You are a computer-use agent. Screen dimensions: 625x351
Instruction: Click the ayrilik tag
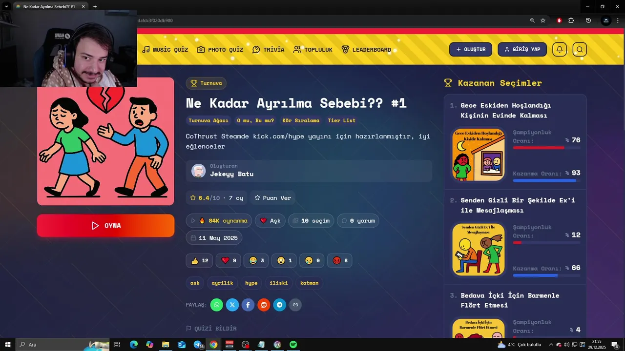tap(222, 283)
